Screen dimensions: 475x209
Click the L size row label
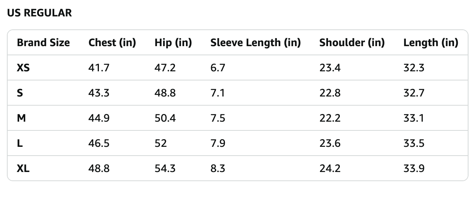20,143
